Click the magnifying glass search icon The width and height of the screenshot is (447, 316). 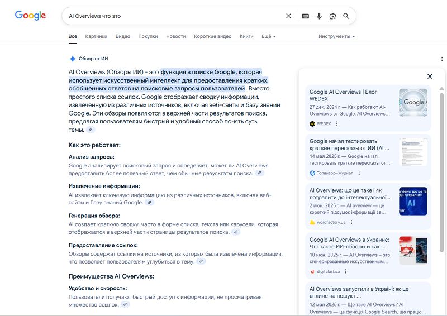(346, 16)
